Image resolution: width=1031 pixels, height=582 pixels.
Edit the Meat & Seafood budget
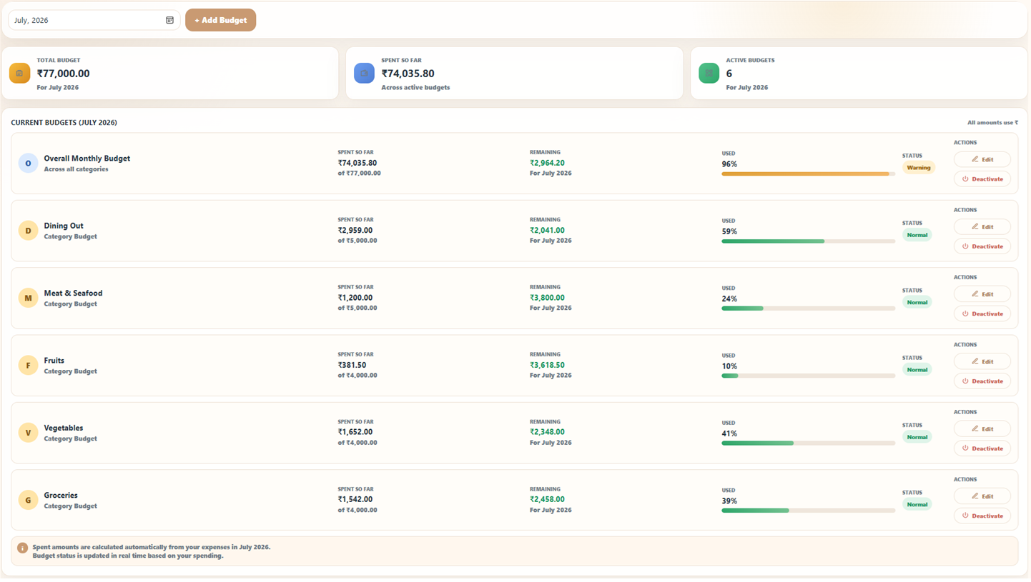(982, 293)
